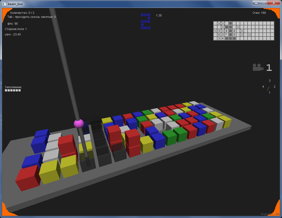Click the Очки: 160 score label

pos(259,13)
